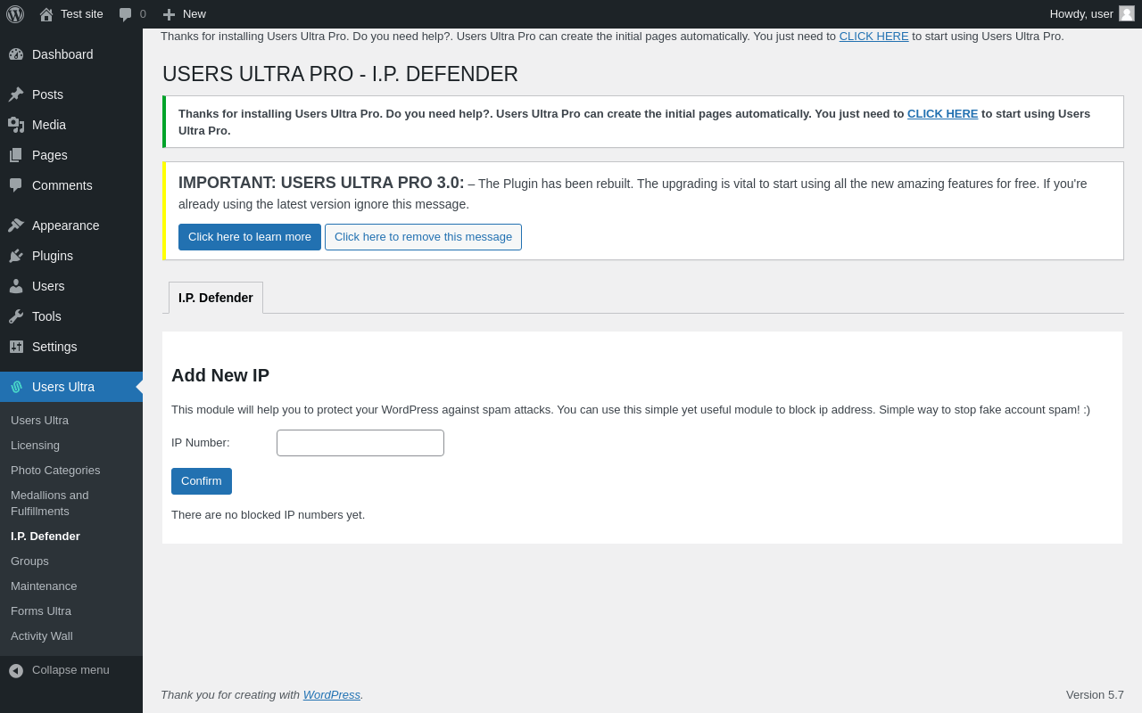
Task: Click CLICK HERE link in top notice line
Action: coord(873,37)
